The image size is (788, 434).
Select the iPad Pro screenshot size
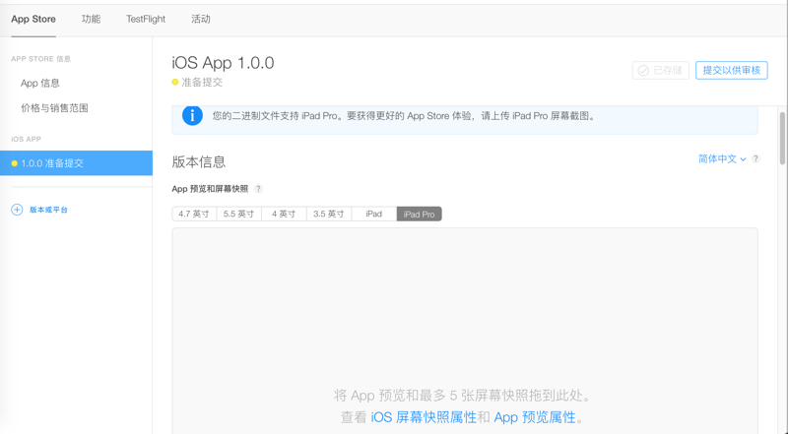[420, 214]
